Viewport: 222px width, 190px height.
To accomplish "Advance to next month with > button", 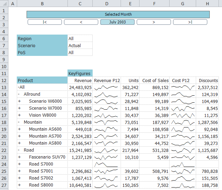I will [154, 22].
